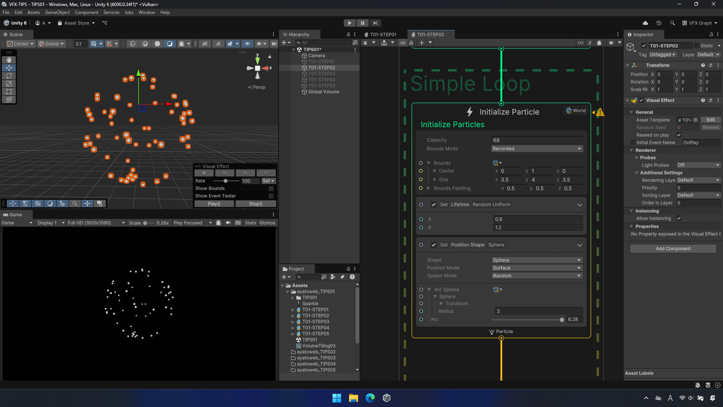The height and width of the screenshot is (407, 723).
Task: Click the Add Component button
Action: click(x=673, y=249)
